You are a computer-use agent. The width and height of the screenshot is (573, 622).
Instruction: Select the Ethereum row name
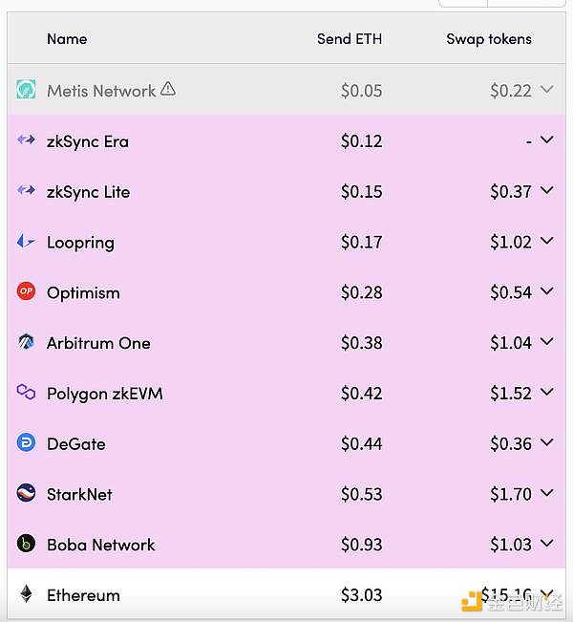coord(83,595)
